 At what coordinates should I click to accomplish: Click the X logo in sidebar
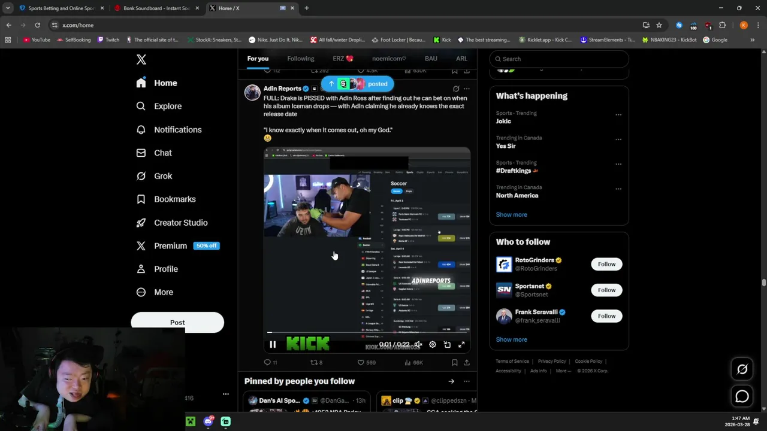141,59
